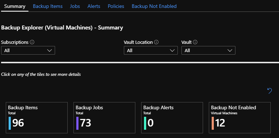Viewport: 279px width, 138px height.
Task: Go to the Policies tab
Action: pyautogui.click(x=116, y=6)
